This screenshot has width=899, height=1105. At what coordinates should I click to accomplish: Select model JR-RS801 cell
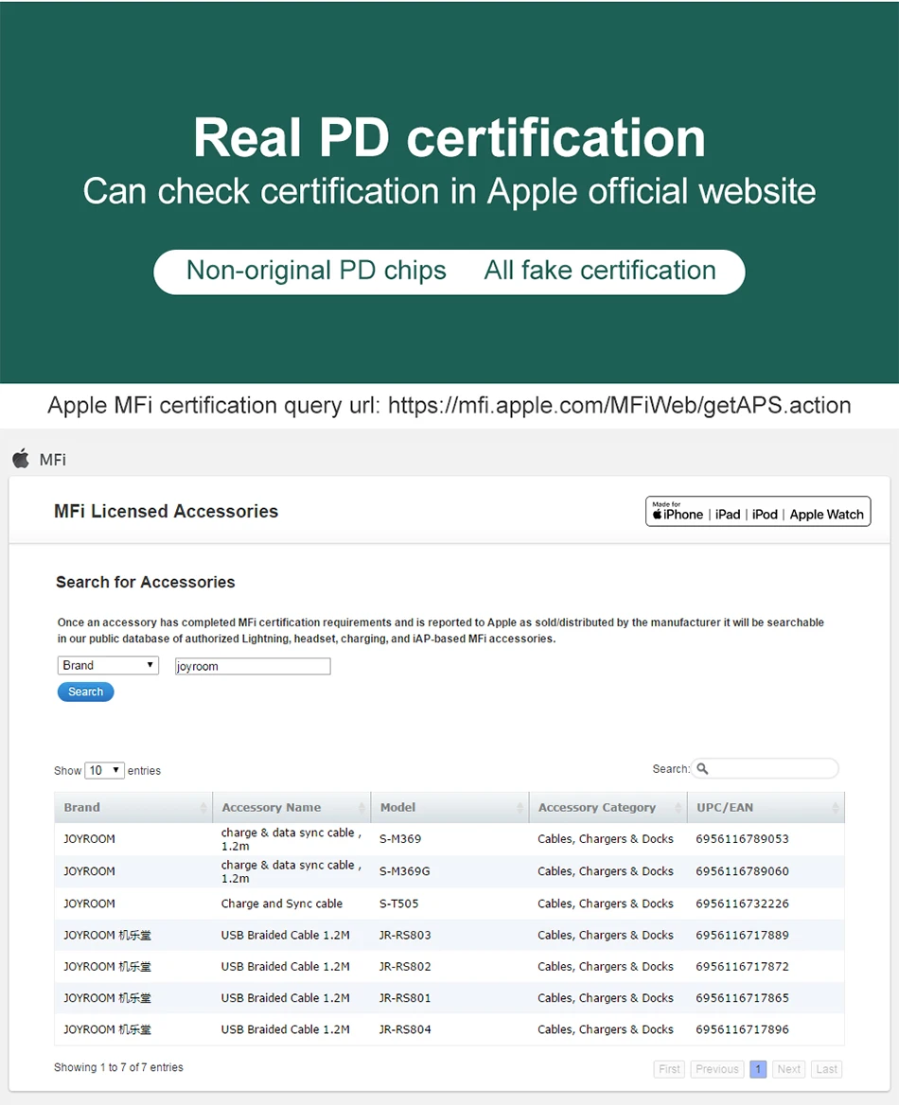tap(405, 998)
